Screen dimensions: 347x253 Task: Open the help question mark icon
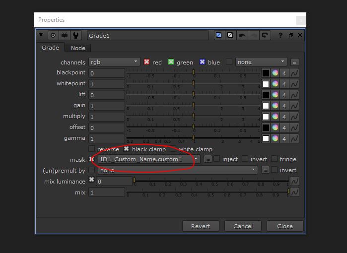tap(280, 35)
